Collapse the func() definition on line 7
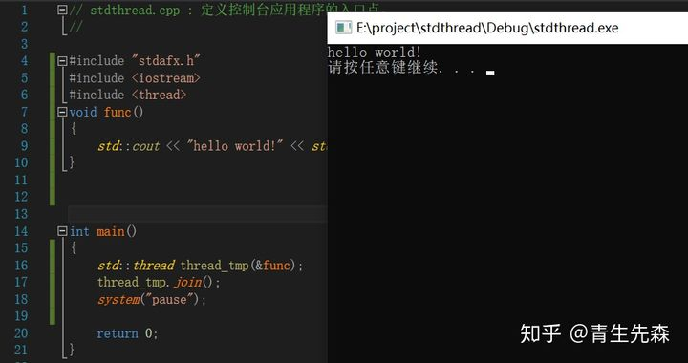This screenshot has height=363, width=688. coord(62,112)
